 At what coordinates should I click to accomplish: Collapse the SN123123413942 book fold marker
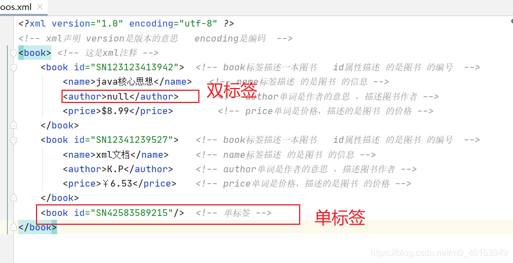pyautogui.click(x=13, y=68)
